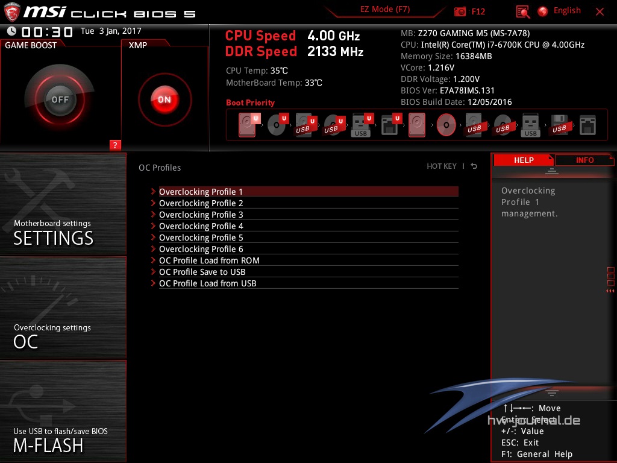This screenshot has height=463, width=617.
Task: Expand the chevron for Overclocking Profile 1
Action: pos(153,191)
